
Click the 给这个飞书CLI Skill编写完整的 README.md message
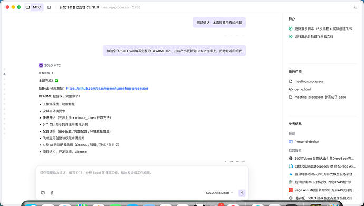[174, 51]
